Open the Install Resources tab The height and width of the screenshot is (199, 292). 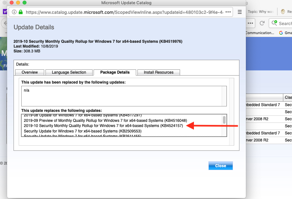158,72
